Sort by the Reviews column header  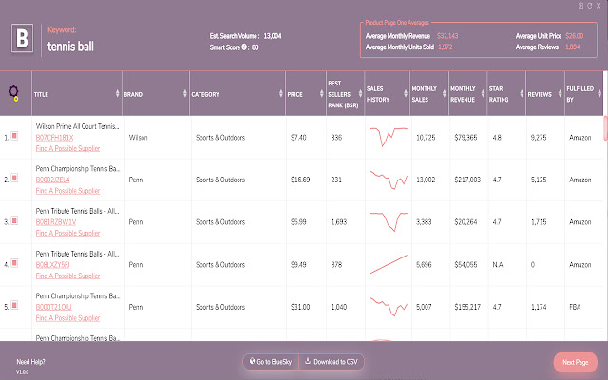(x=540, y=94)
